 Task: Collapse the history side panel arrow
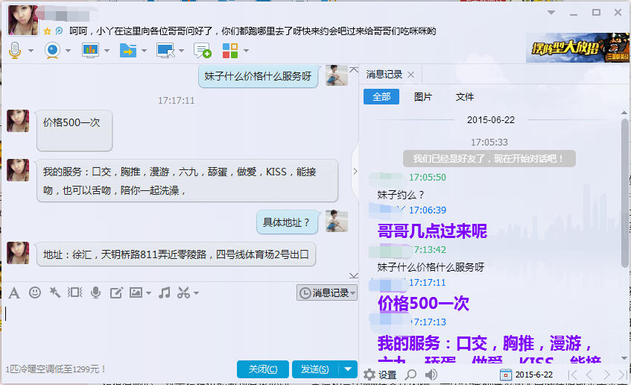pos(355,172)
